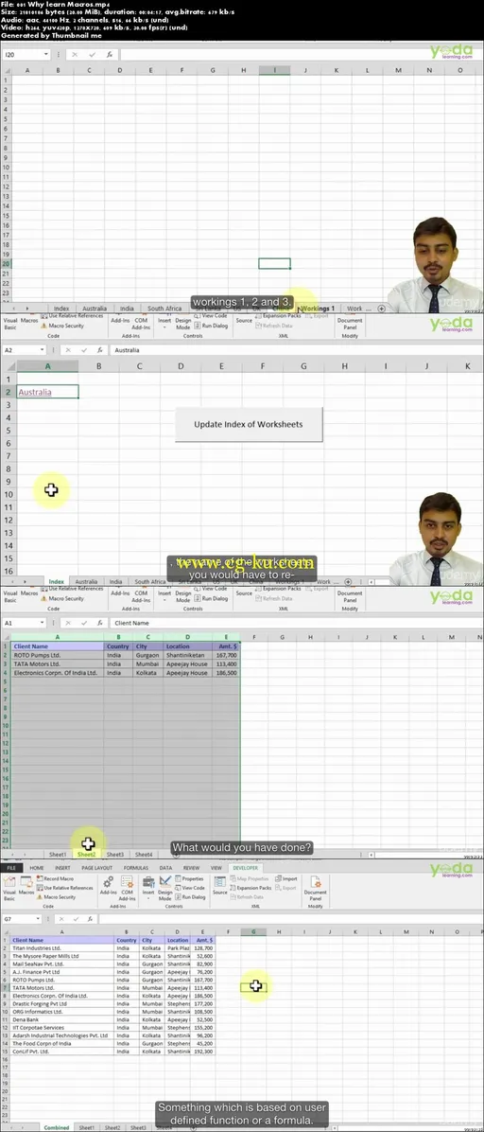Click the ConLif Pvt. Ltd. cell

(62, 1052)
